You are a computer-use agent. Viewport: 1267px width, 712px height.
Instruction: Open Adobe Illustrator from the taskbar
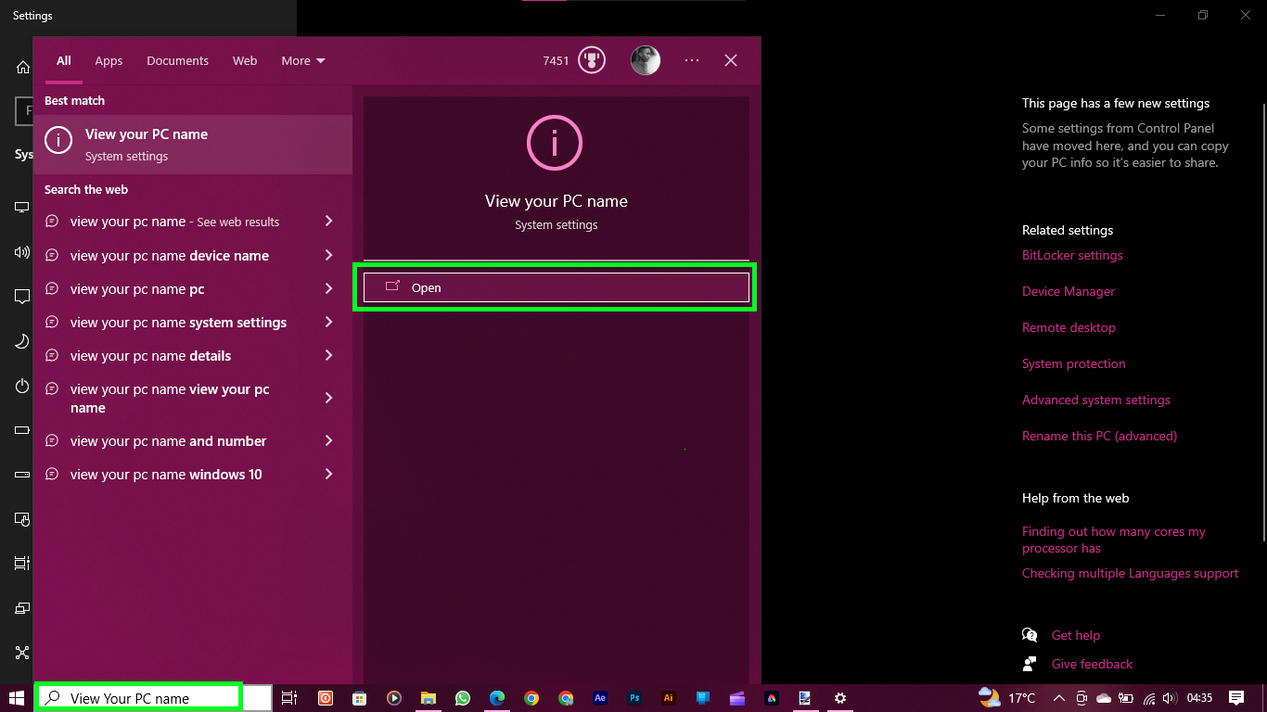[668, 698]
